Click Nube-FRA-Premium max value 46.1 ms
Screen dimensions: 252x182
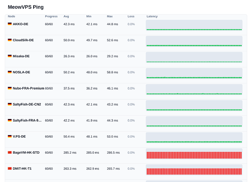click(112, 88)
